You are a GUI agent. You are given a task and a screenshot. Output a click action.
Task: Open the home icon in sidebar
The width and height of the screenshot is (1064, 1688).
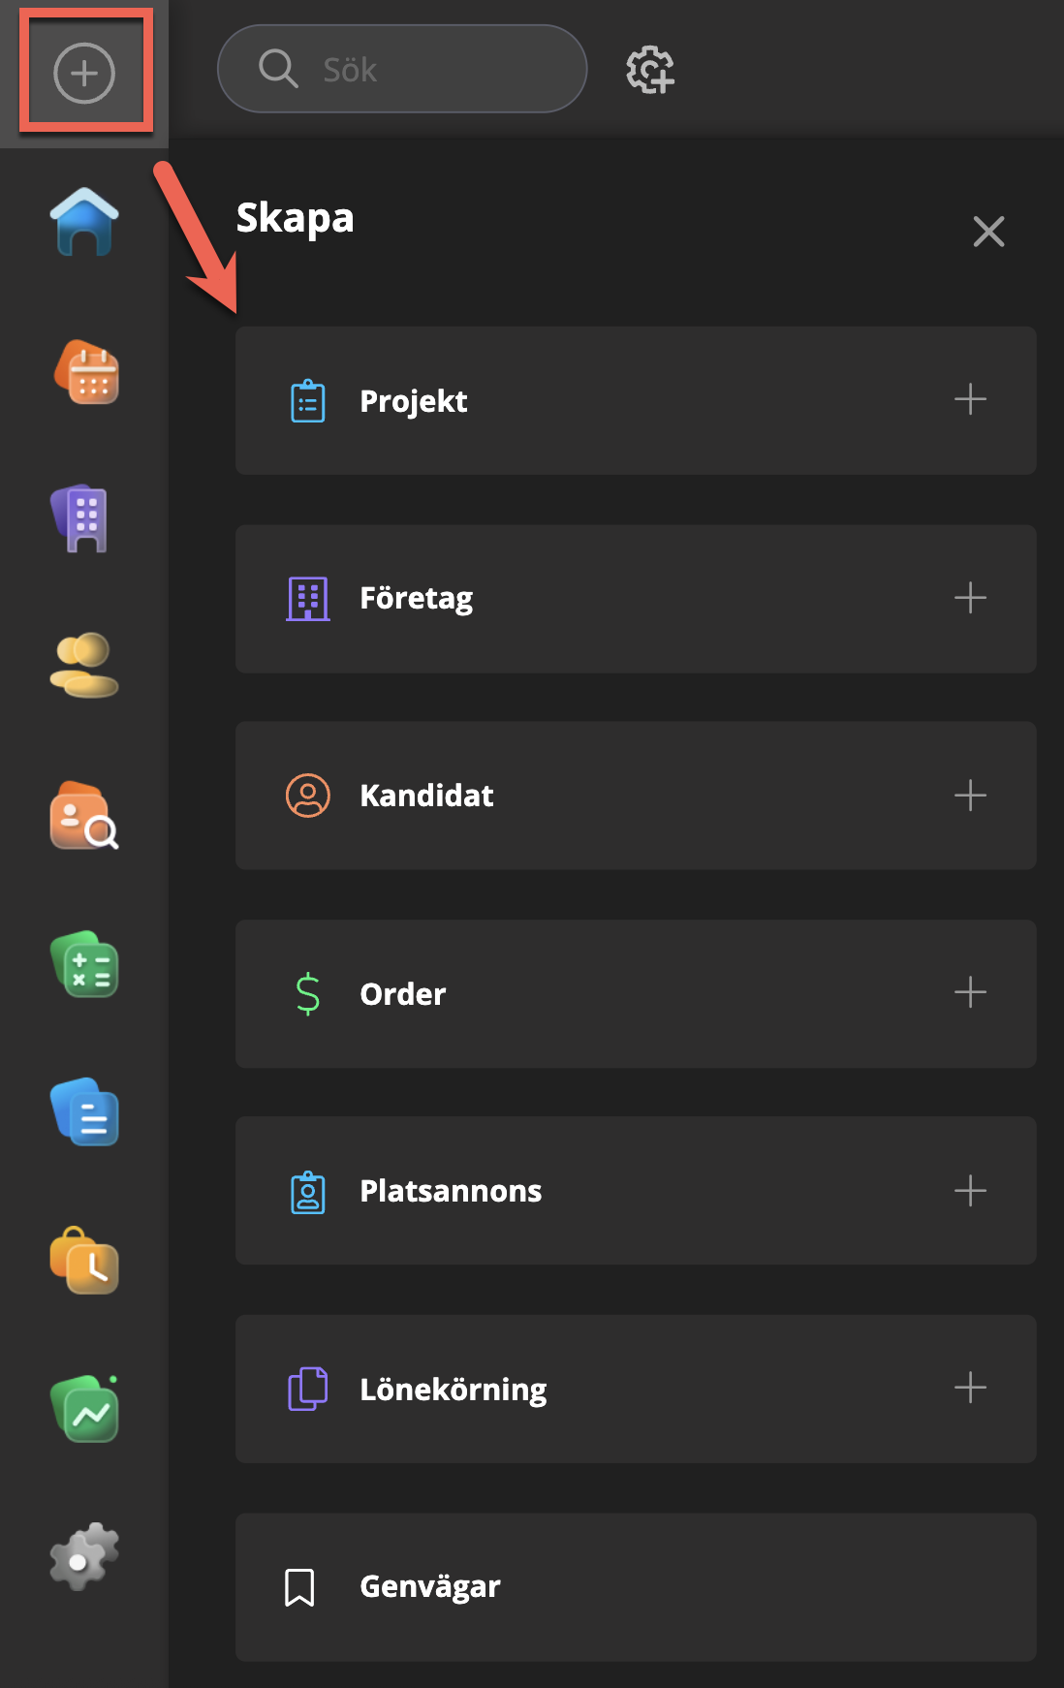(x=84, y=222)
